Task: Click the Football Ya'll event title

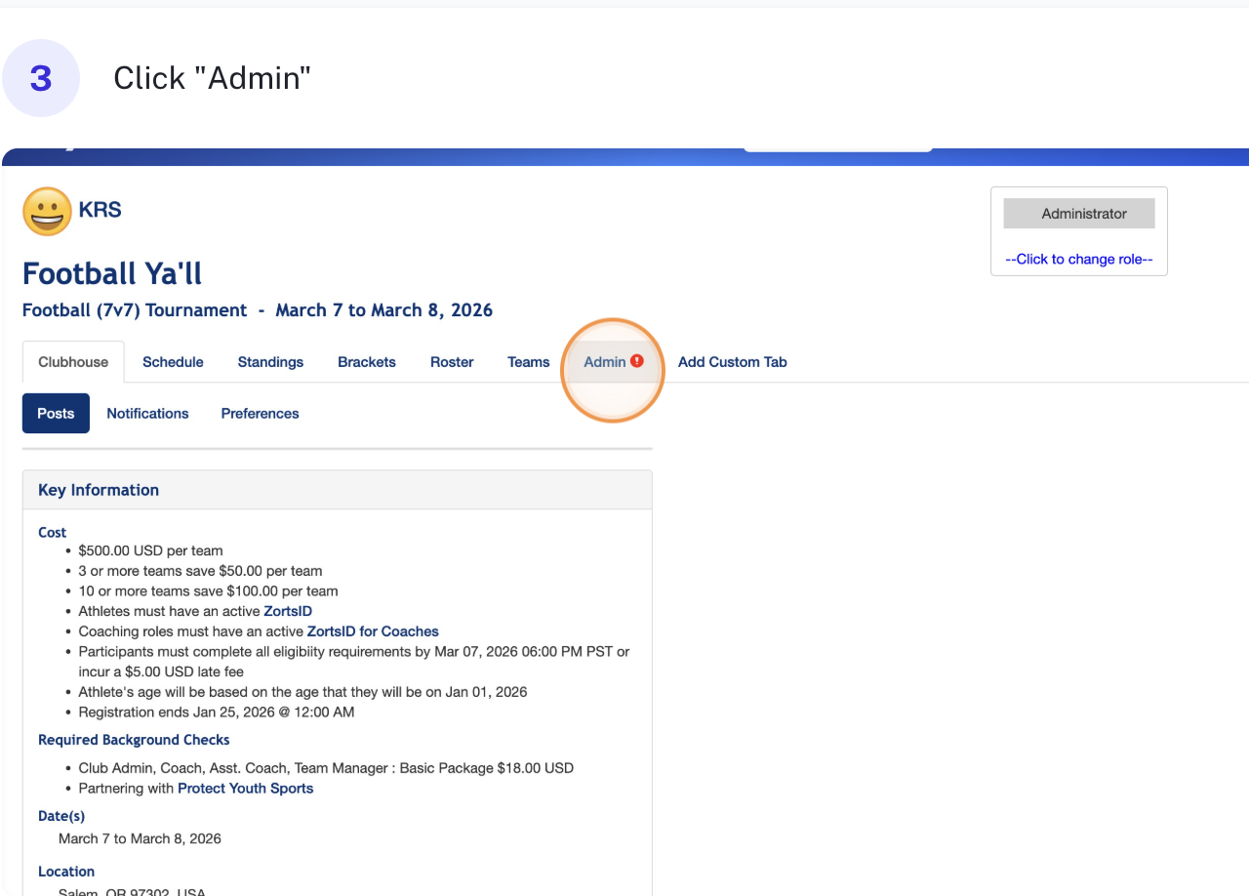Action: 110,273
